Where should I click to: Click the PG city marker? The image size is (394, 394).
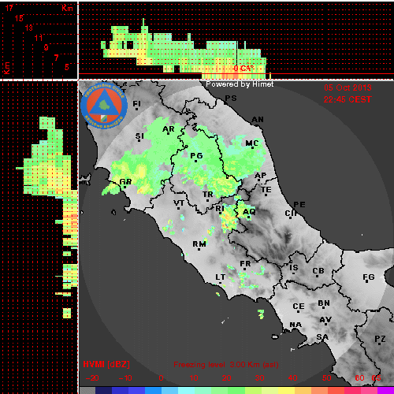(x=195, y=161)
